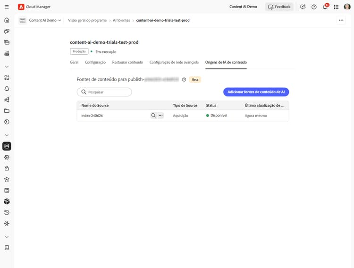Click the Produção environment badge
The width and height of the screenshot is (354, 268).
(79, 51)
